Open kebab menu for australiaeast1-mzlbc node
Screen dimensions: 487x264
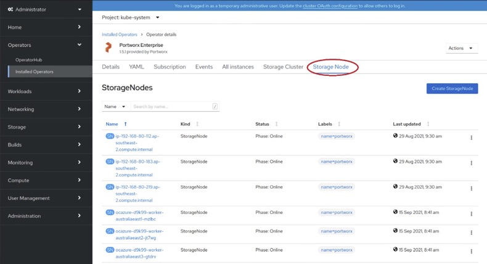(x=471, y=214)
